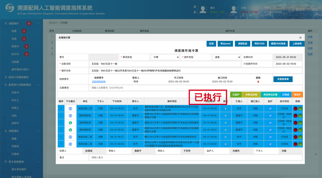The height and width of the screenshot is (178, 322).
Task: Open repair ticket link 2023050215
Action: coord(99,82)
